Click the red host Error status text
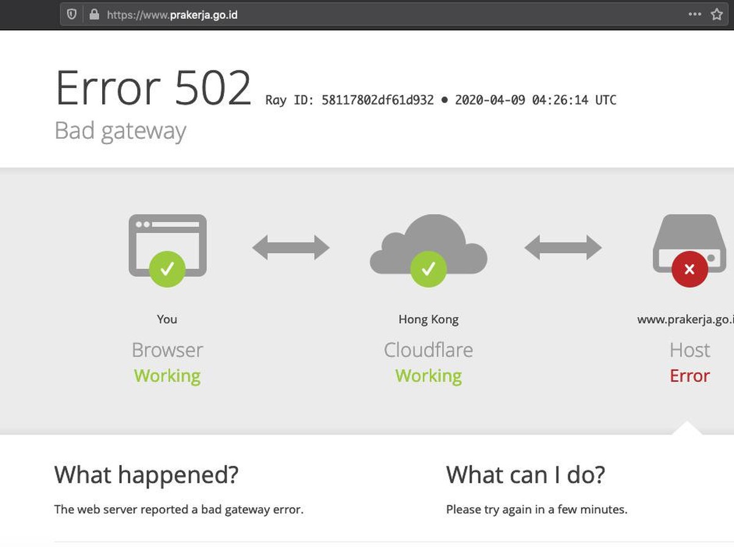The image size is (734, 547). (689, 376)
